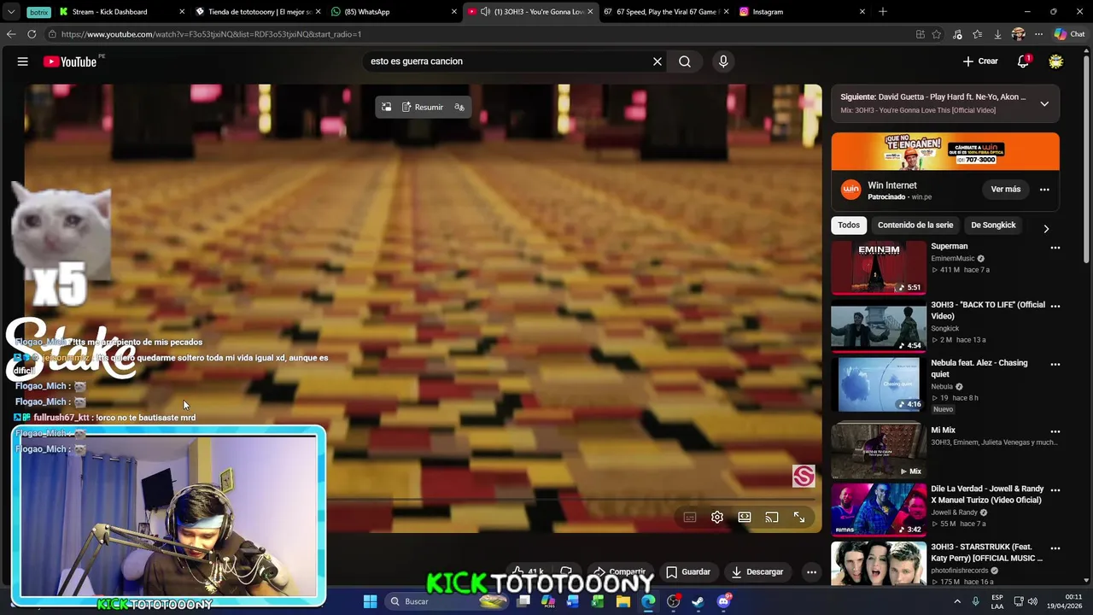Screen dimensions: 1093x615
Task: Open the YouTube account avatar menu
Action: pos(1056,61)
